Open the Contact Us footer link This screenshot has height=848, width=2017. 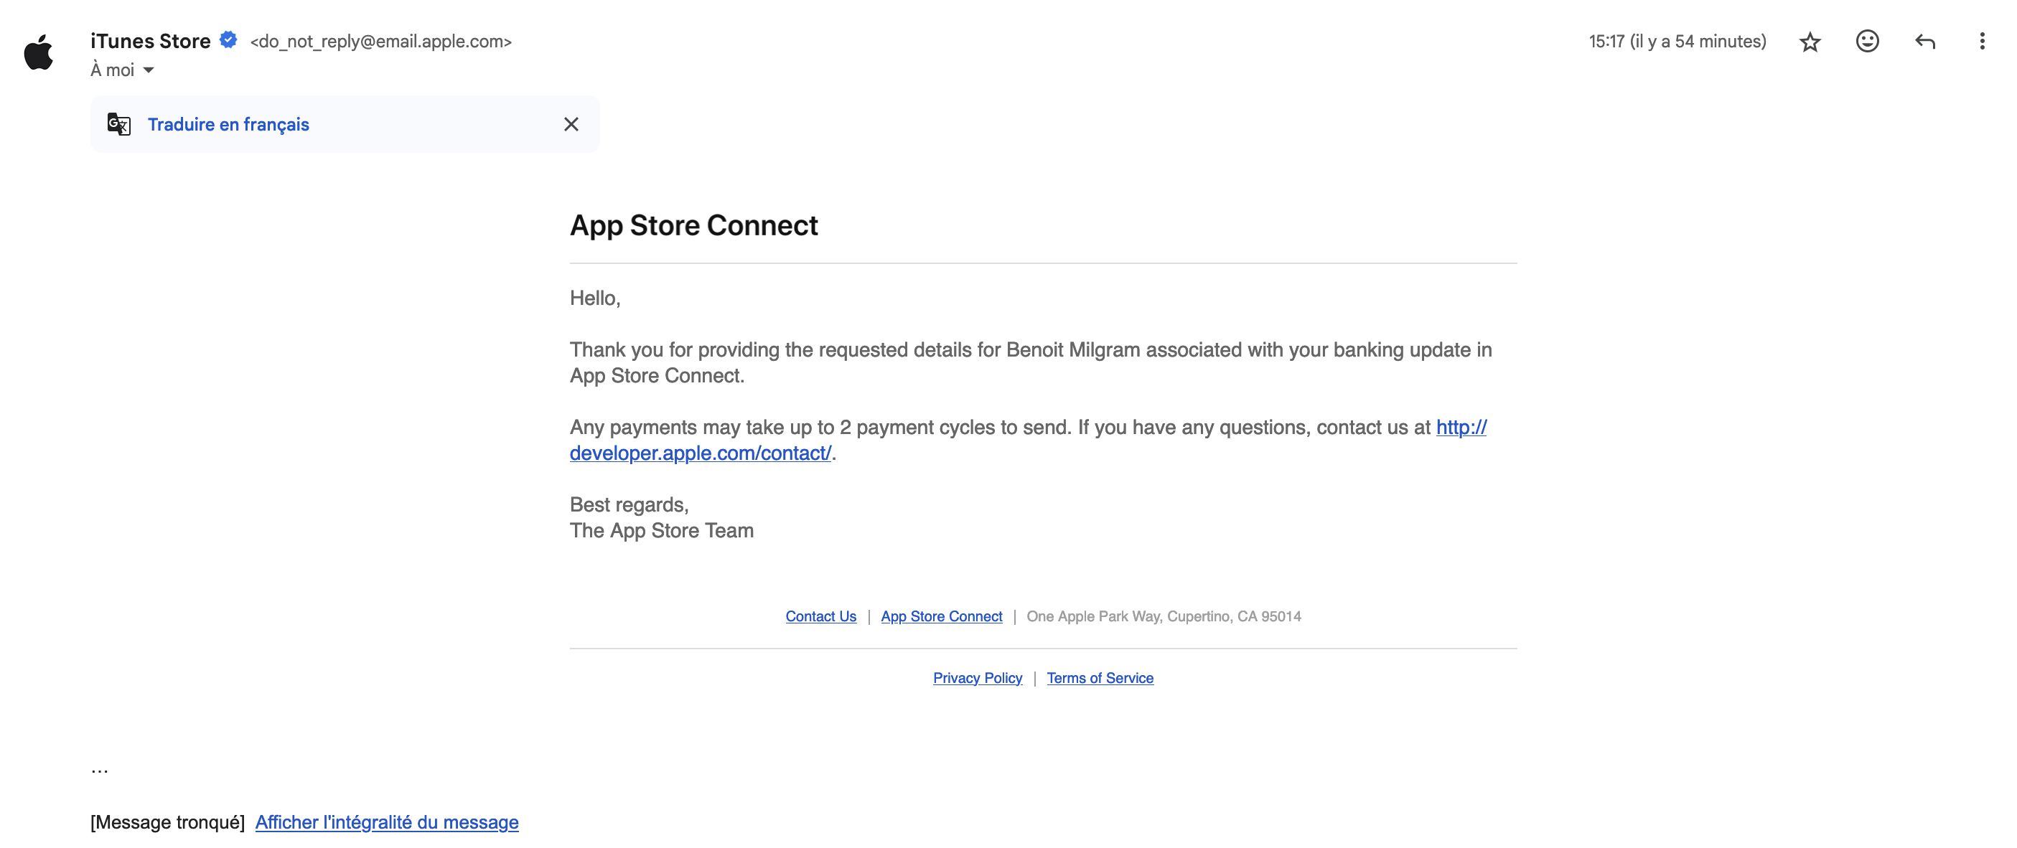pyautogui.click(x=820, y=616)
